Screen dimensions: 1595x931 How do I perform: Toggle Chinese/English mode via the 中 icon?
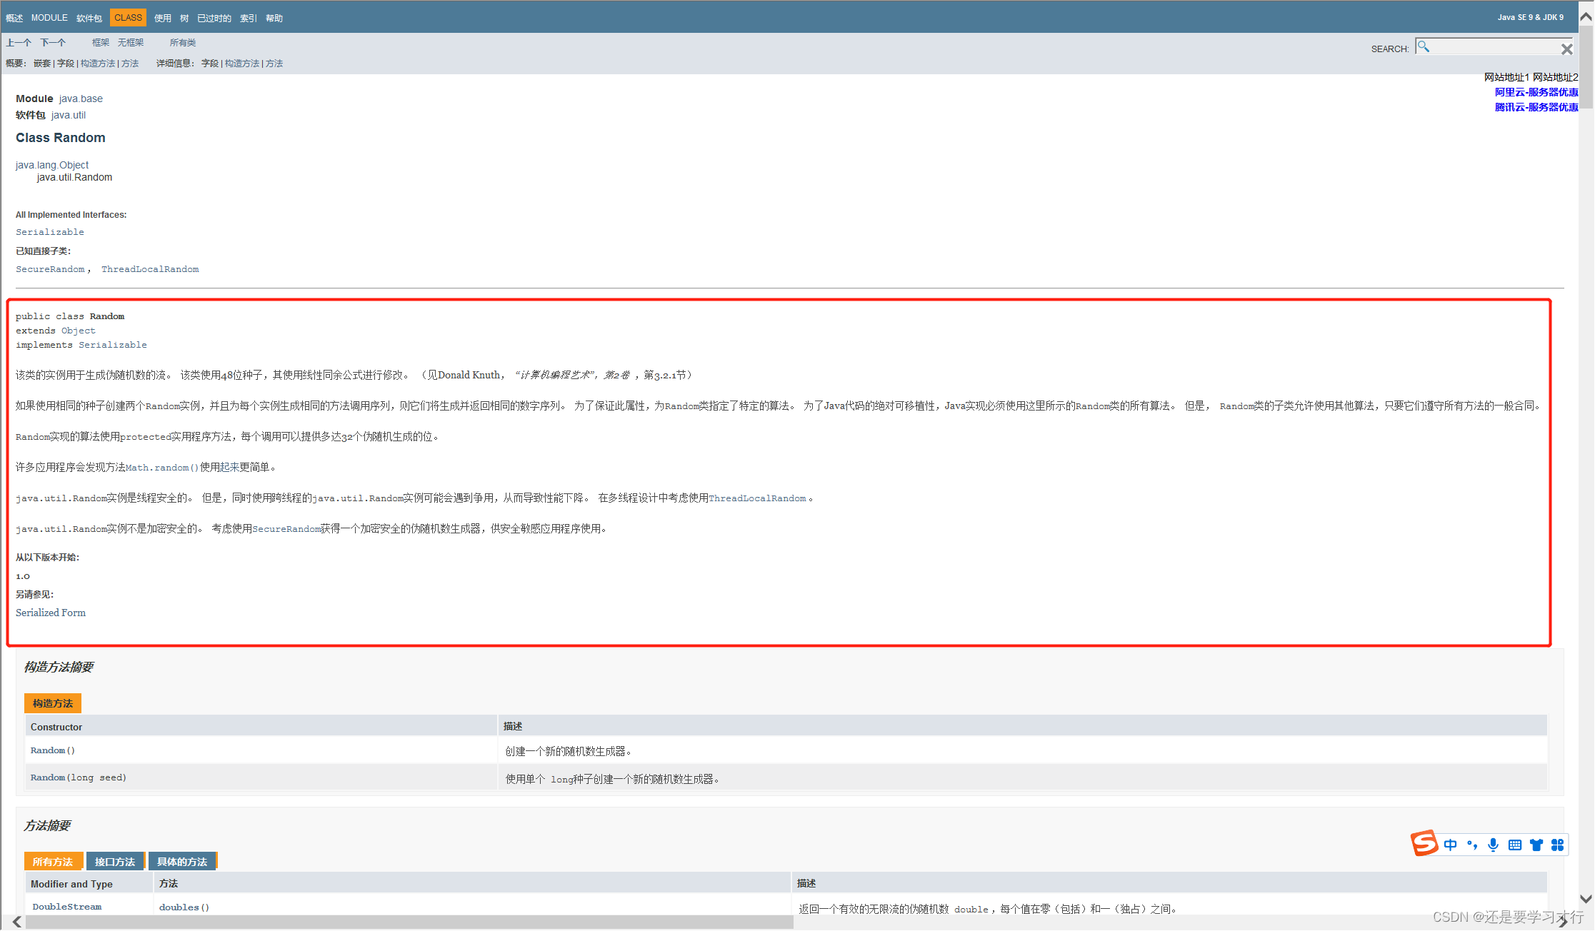point(1450,845)
